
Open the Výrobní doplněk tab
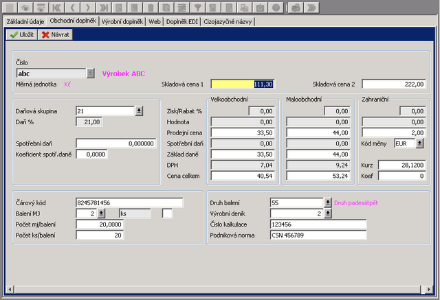pyautogui.click(x=122, y=21)
